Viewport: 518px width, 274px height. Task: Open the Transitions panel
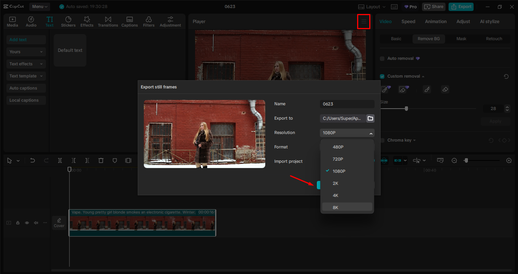108,22
